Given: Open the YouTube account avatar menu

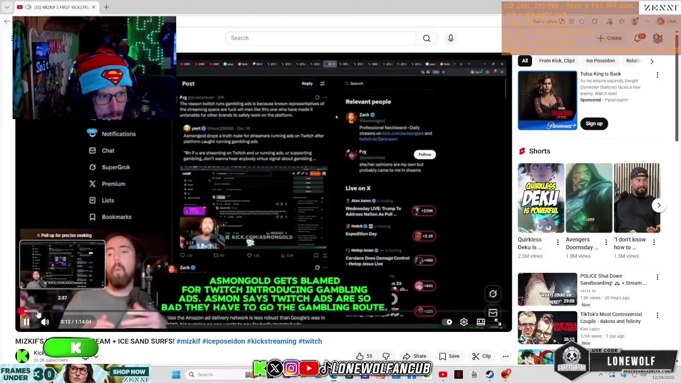Looking at the screenshot, I should (x=658, y=38).
